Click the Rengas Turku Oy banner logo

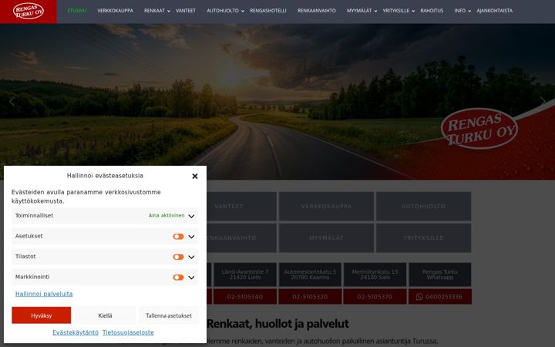(479, 129)
